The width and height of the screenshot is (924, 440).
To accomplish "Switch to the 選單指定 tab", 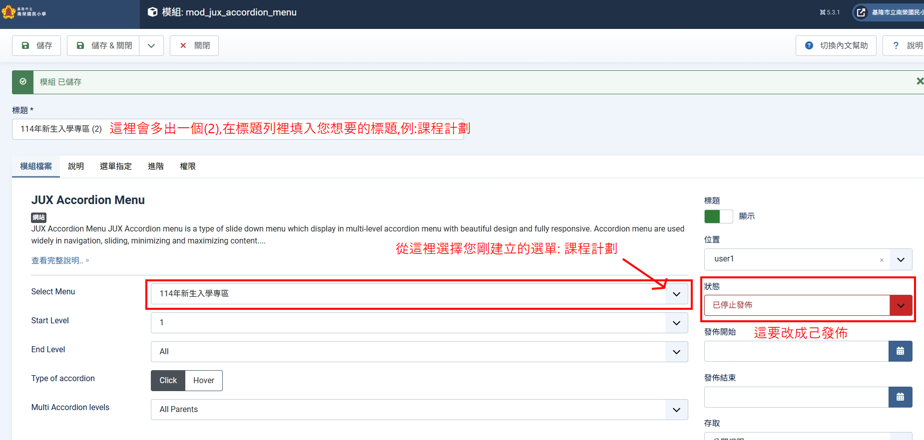I will click(x=115, y=167).
